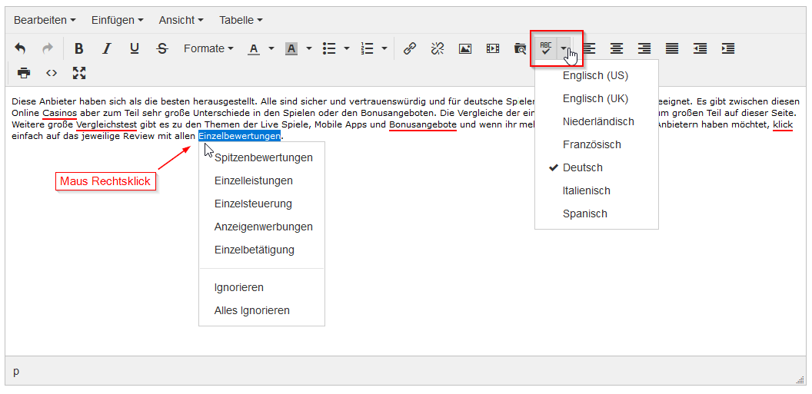This screenshot has width=812, height=394.
Task: Increase the indent
Action: click(728, 48)
